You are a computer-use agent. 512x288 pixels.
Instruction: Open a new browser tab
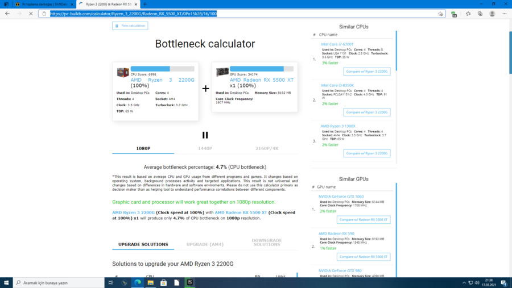point(145,4)
